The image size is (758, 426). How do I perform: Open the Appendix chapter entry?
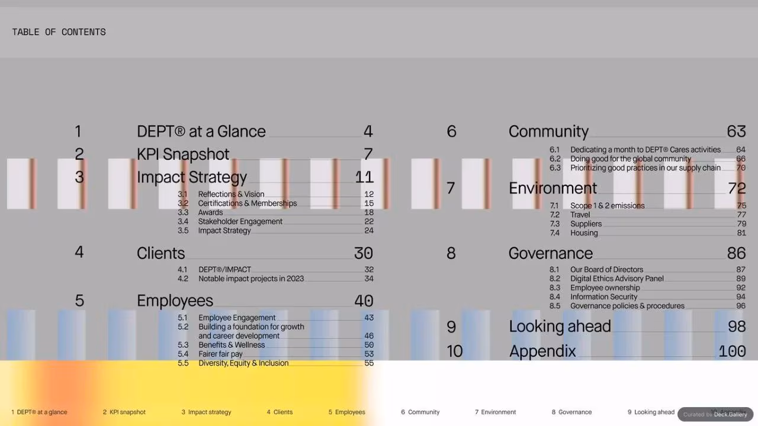pos(542,351)
